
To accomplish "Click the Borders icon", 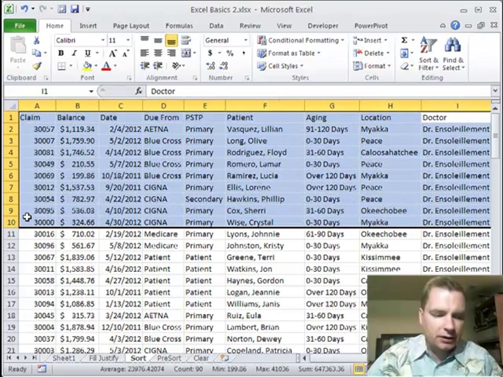I will pyautogui.click(x=61, y=66).
